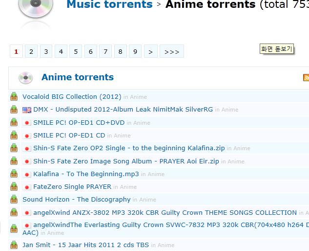The image size is (309, 251).
Task: Open FateZero Single PRAYER torrent
Action: 72,187
